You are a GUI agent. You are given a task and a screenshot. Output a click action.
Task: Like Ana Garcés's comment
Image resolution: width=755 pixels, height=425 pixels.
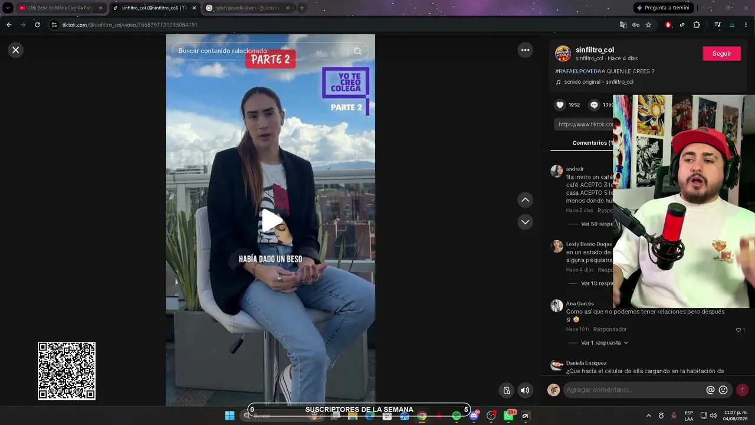point(738,330)
